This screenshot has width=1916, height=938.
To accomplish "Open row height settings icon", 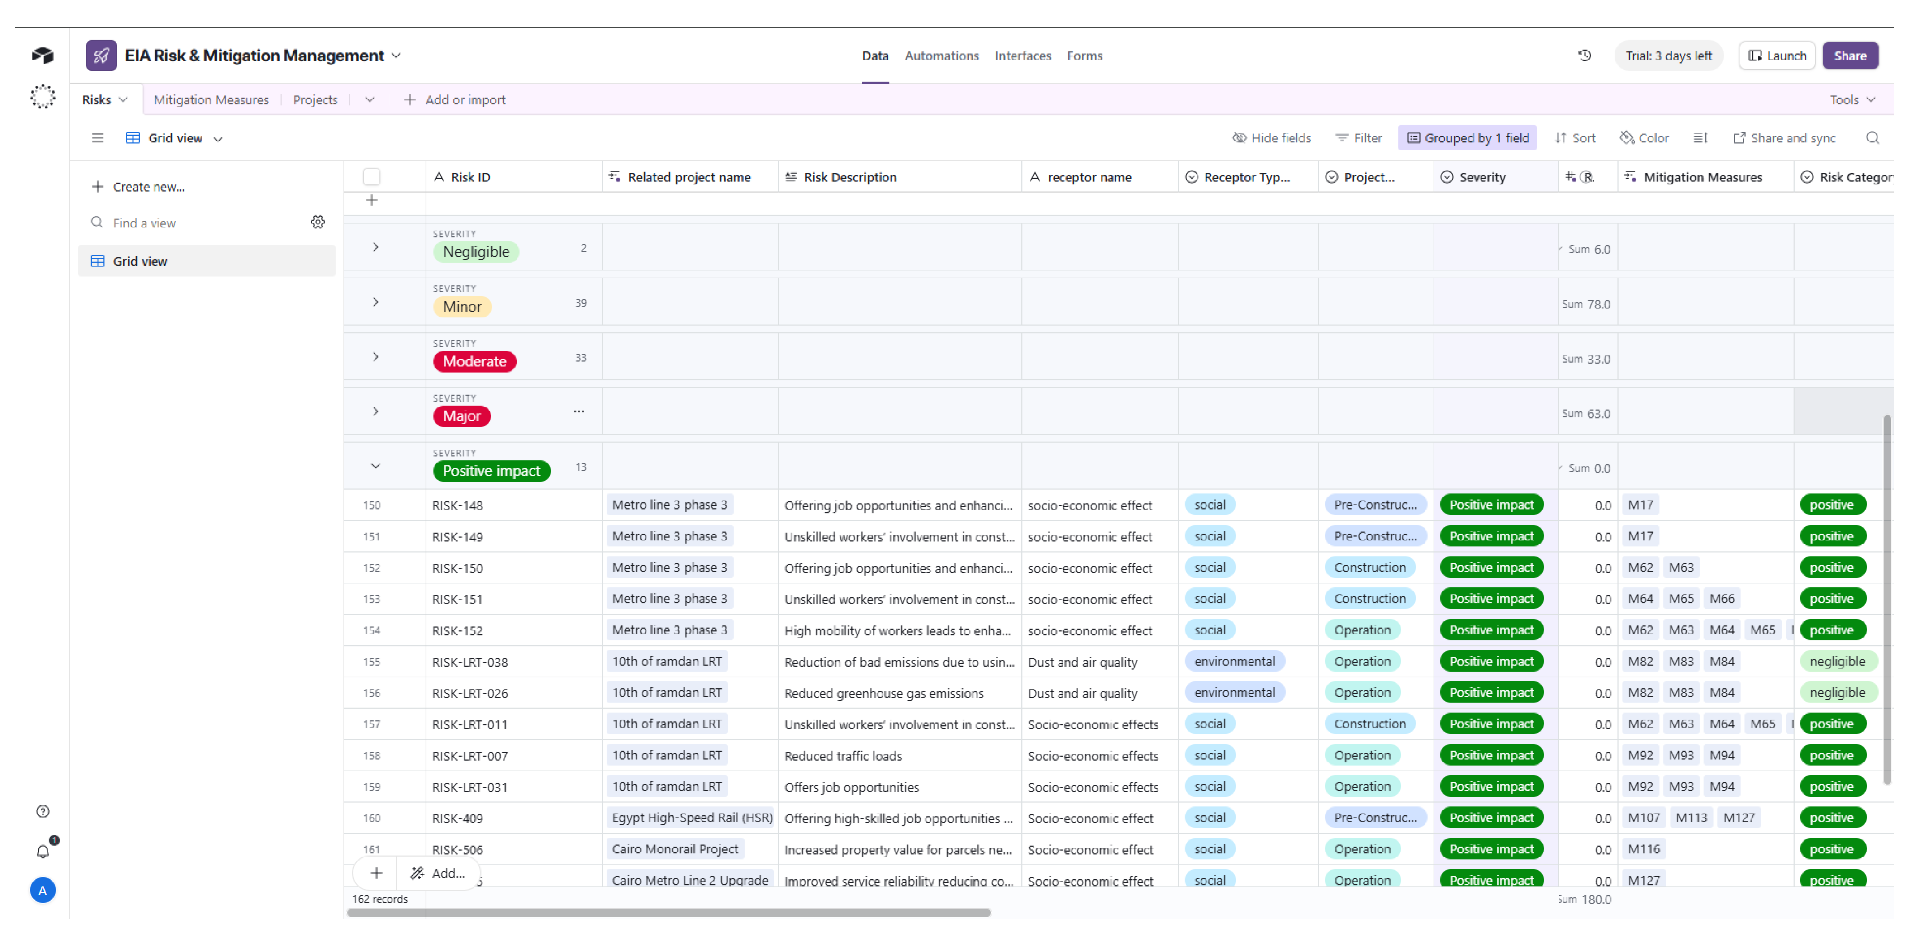I will [x=1701, y=137].
